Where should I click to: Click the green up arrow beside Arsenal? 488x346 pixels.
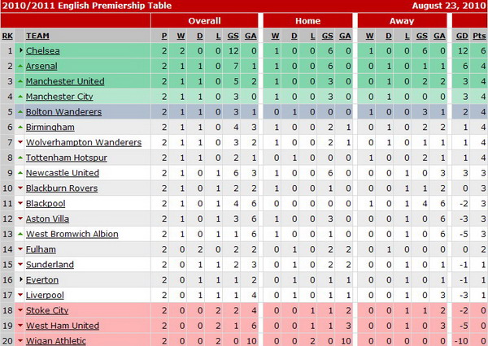(x=20, y=66)
